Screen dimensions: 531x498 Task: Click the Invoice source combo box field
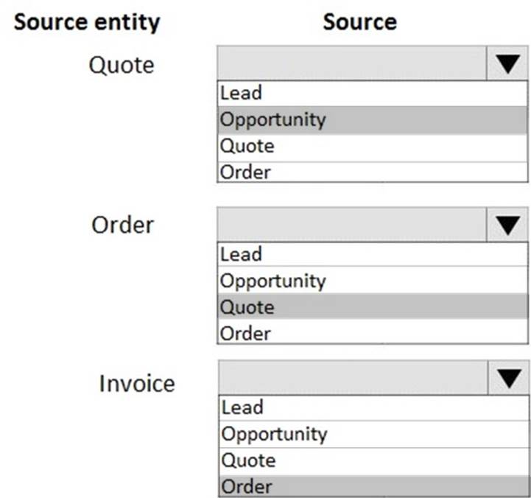(352, 379)
